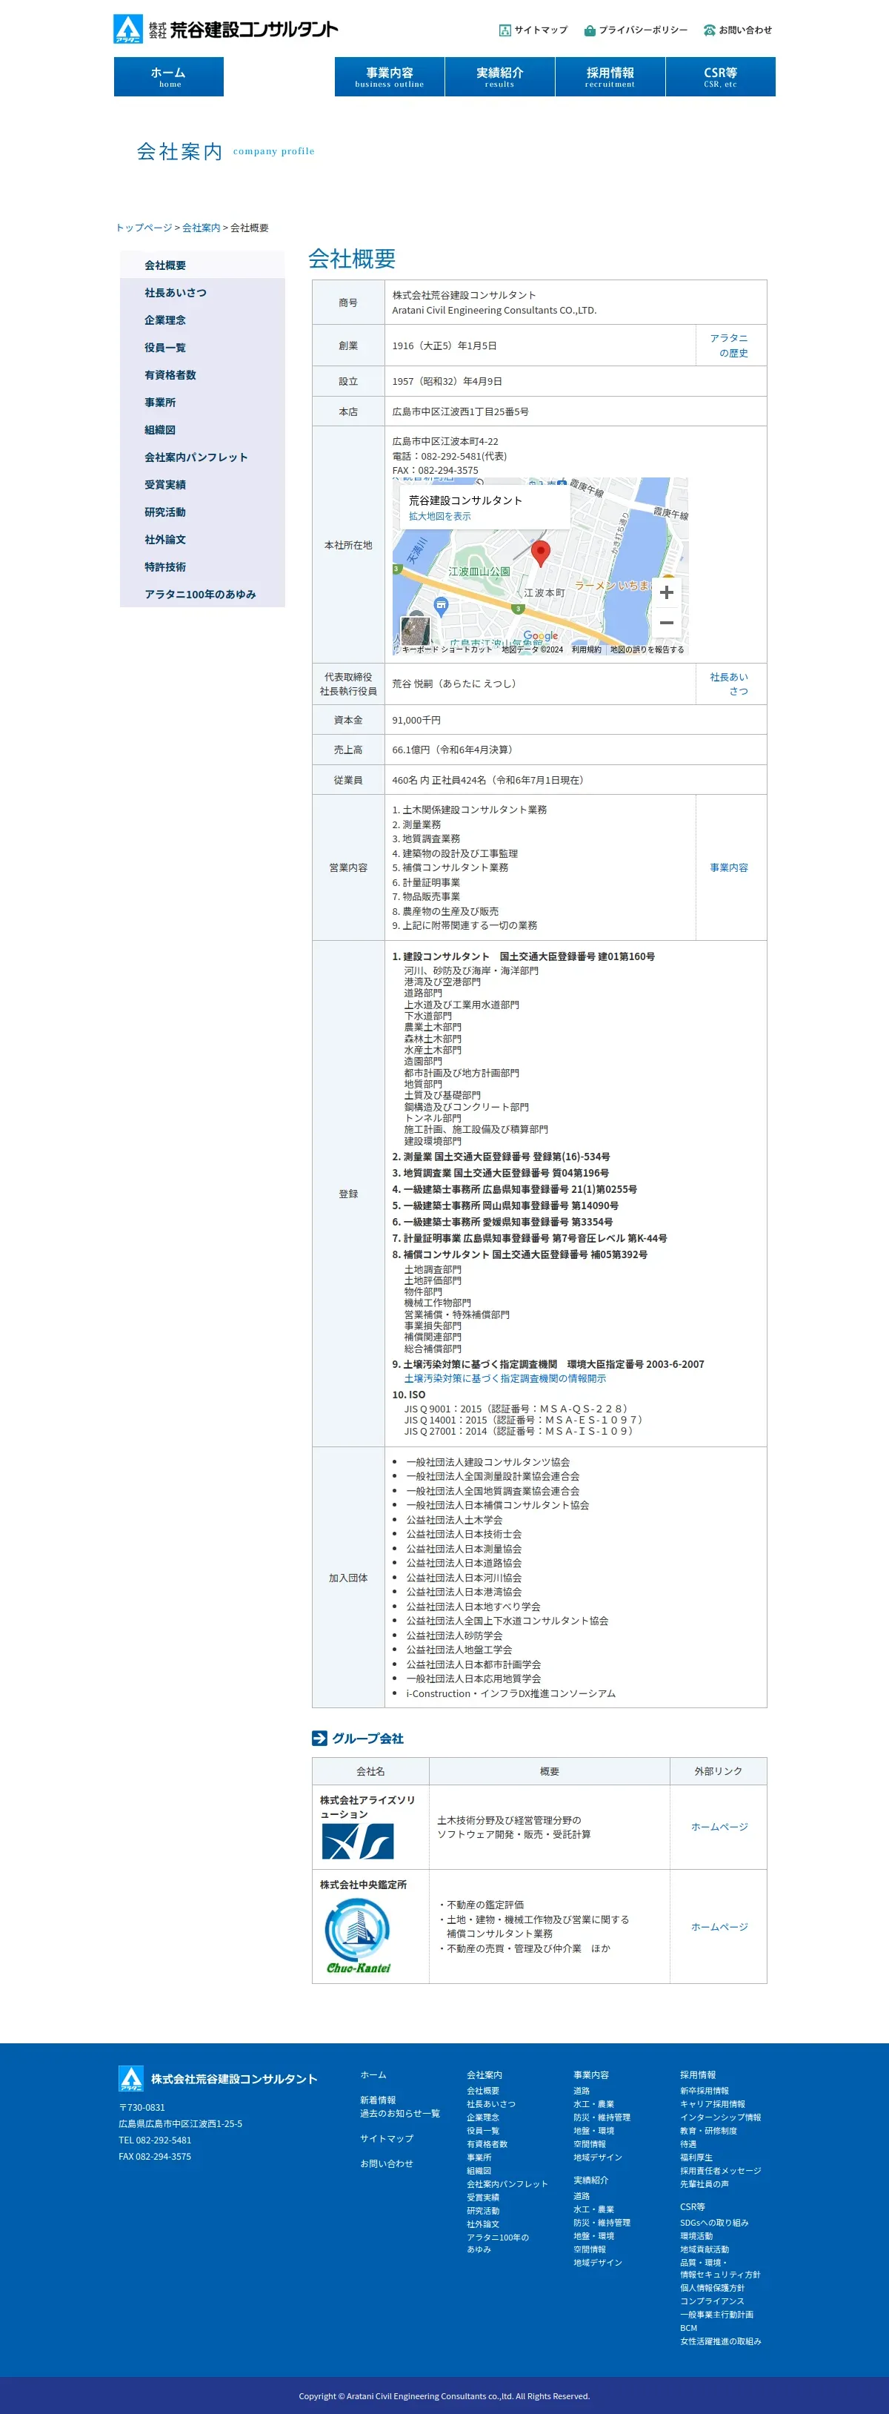
Task: Click the トップページ breadcrumb link
Action: point(143,228)
